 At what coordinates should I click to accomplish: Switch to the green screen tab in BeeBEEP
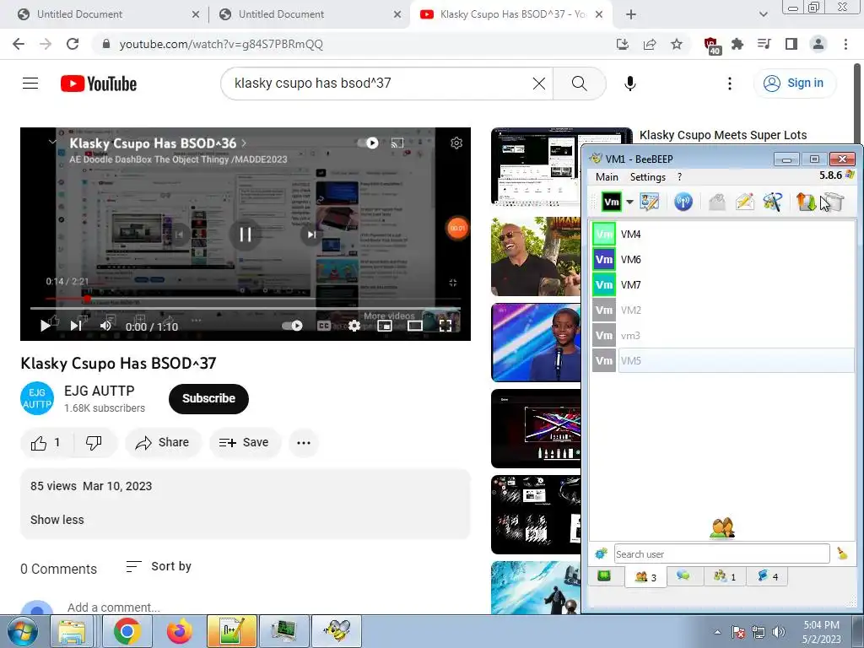[604, 576]
